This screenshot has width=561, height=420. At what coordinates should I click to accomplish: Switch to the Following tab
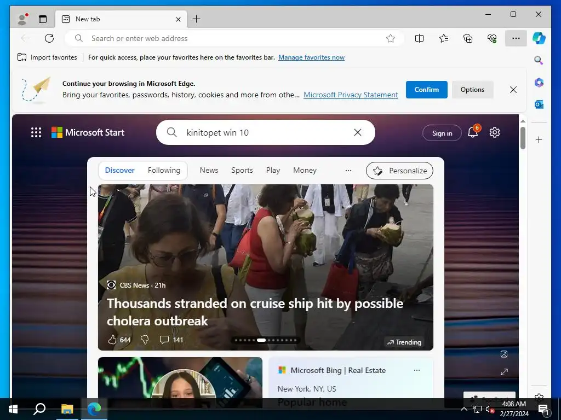coord(164,171)
